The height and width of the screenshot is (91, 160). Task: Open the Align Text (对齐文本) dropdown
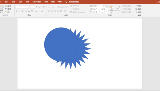coord(75,9)
